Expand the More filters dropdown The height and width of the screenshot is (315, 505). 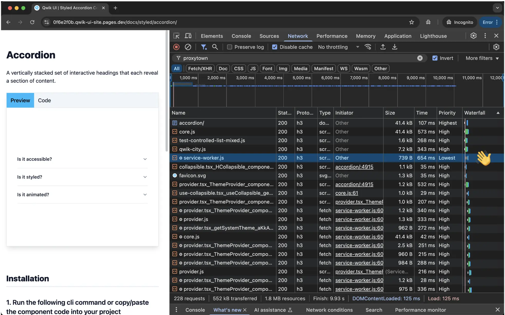[x=482, y=58]
